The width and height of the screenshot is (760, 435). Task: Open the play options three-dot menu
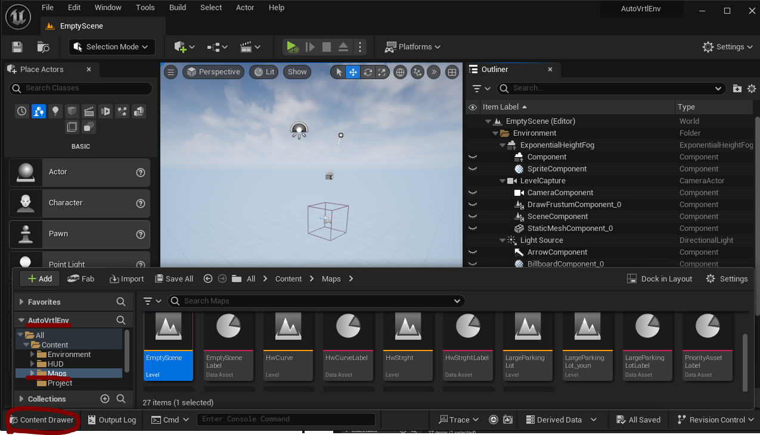coord(359,47)
